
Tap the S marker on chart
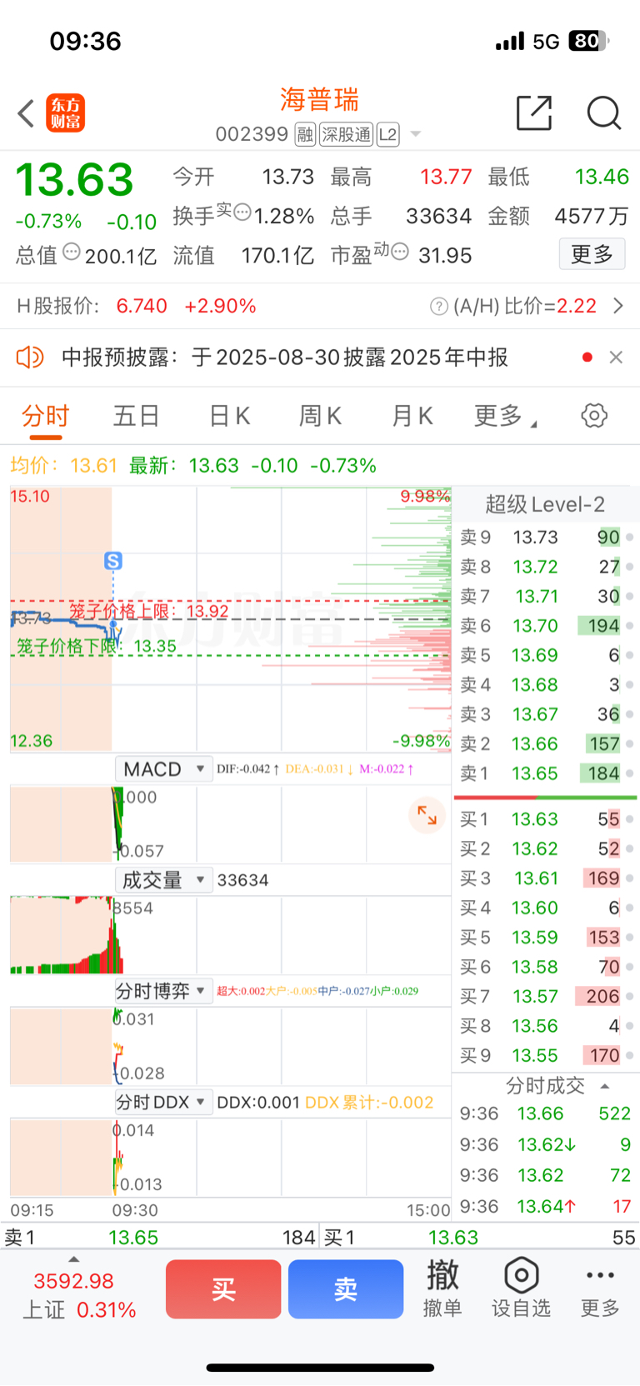click(x=113, y=561)
